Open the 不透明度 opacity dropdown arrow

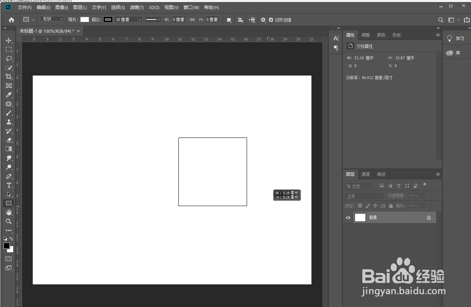click(423, 196)
